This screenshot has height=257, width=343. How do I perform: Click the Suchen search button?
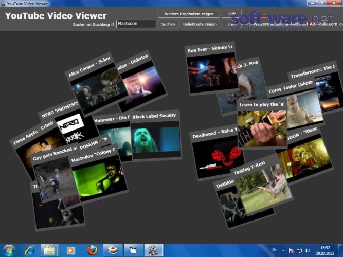point(168,24)
